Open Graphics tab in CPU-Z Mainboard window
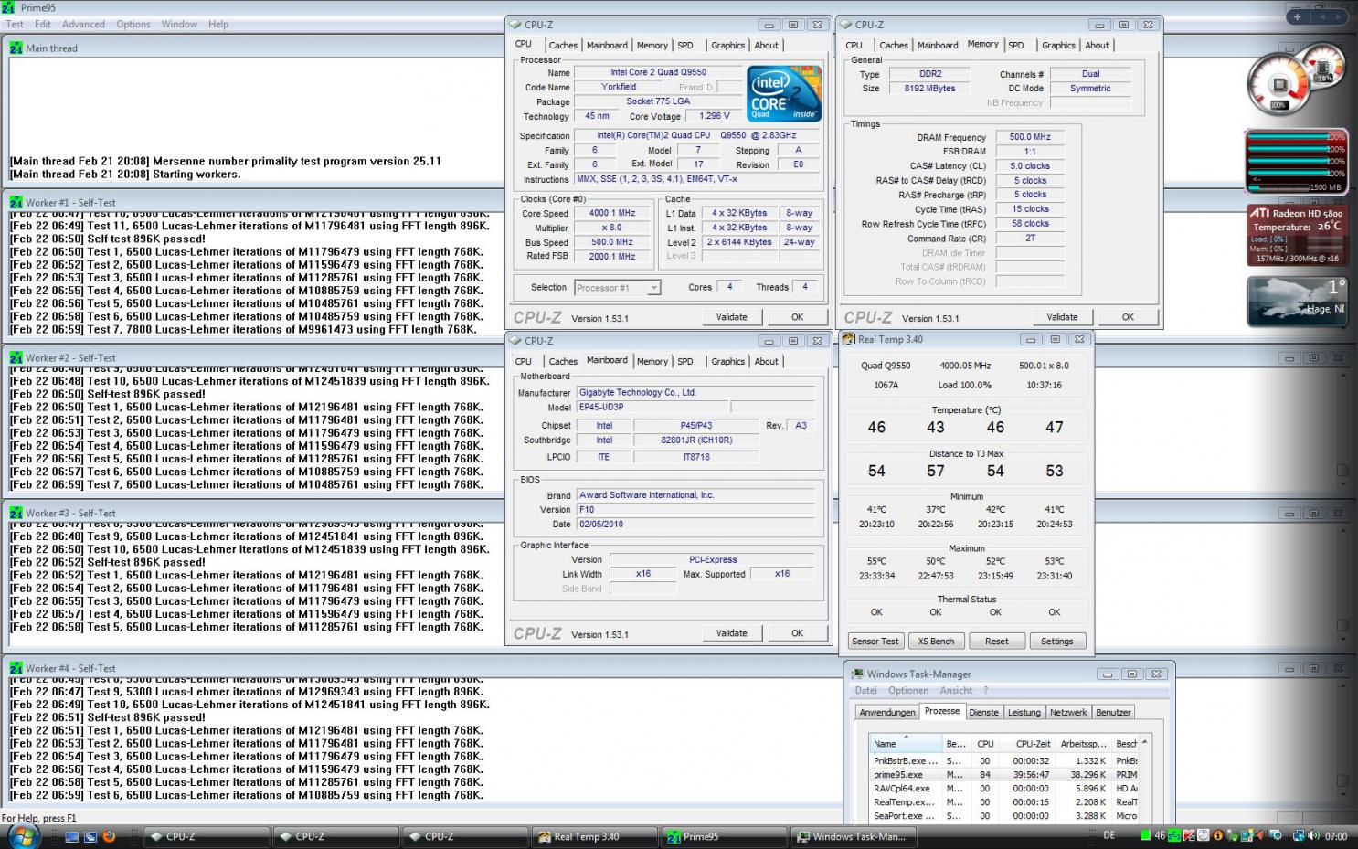The height and width of the screenshot is (849, 1358). click(x=727, y=361)
